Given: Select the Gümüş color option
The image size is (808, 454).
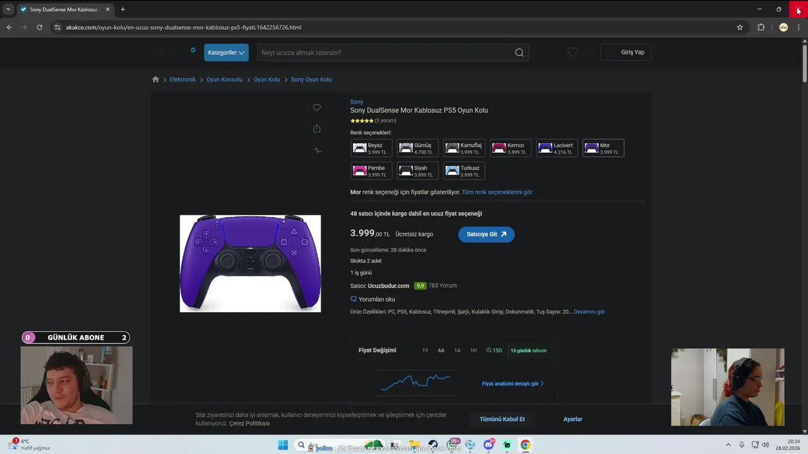Looking at the screenshot, I should coord(417,148).
